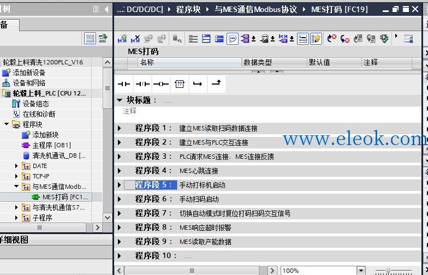Screen dimensions: 428x275
Task: Click project tree horizontal scroll right arrow
Action: pyautogui.click(x=97, y=228)
